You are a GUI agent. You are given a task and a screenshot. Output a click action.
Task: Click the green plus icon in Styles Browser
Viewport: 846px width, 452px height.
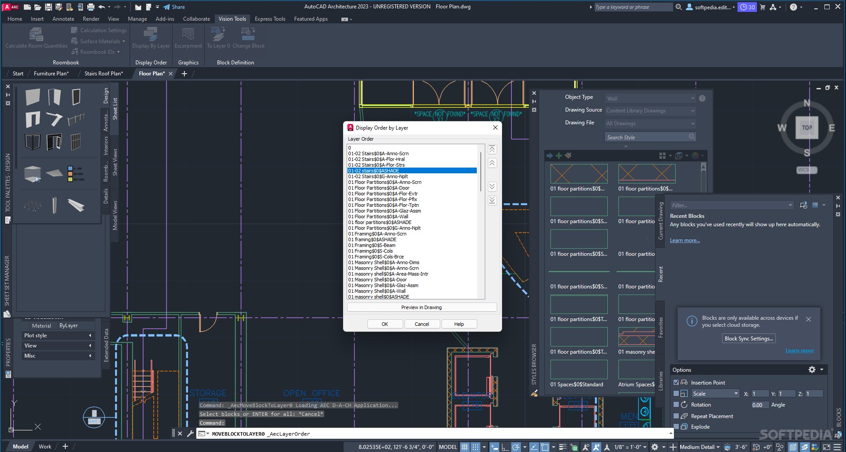(x=559, y=156)
